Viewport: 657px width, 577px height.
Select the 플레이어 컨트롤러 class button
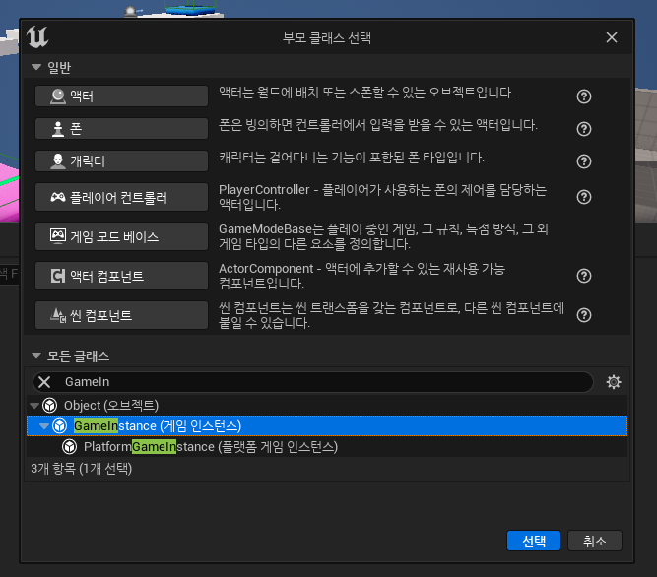pos(121,197)
